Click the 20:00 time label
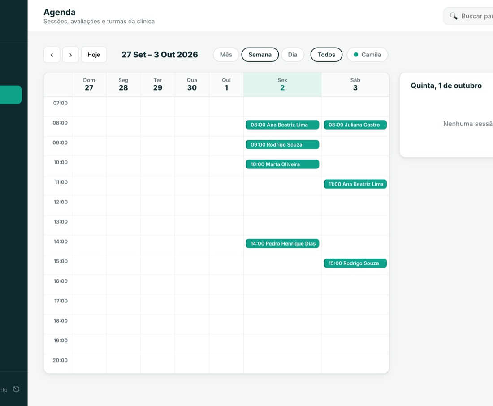493x406 pixels. point(60,360)
